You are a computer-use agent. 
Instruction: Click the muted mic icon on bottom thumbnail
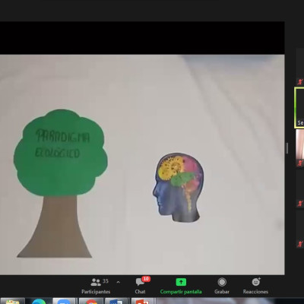tap(300, 244)
